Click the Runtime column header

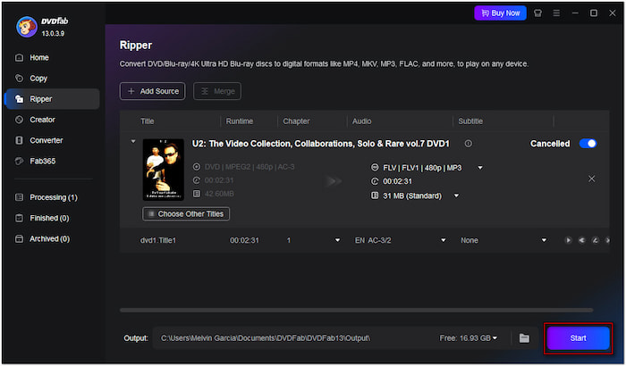click(x=239, y=121)
